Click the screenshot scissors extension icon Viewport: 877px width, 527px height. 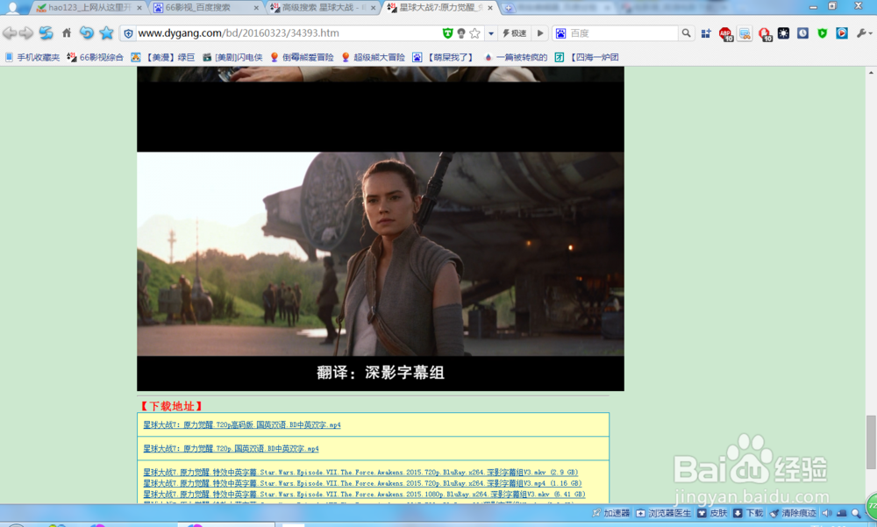[745, 33]
